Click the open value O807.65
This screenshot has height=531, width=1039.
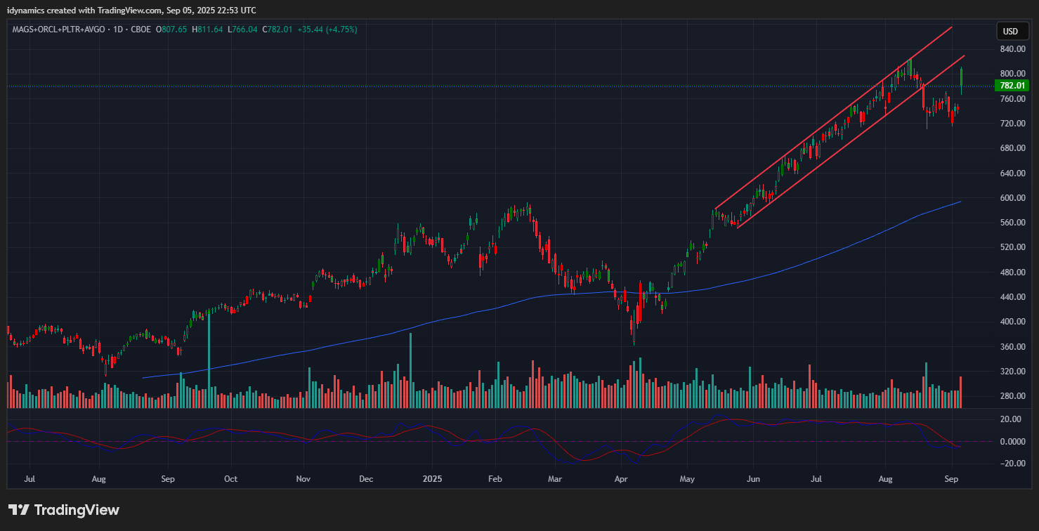point(171,30)
